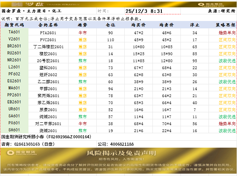
Task: Click the 来源:研究所 label
Action: click(221, 11)
